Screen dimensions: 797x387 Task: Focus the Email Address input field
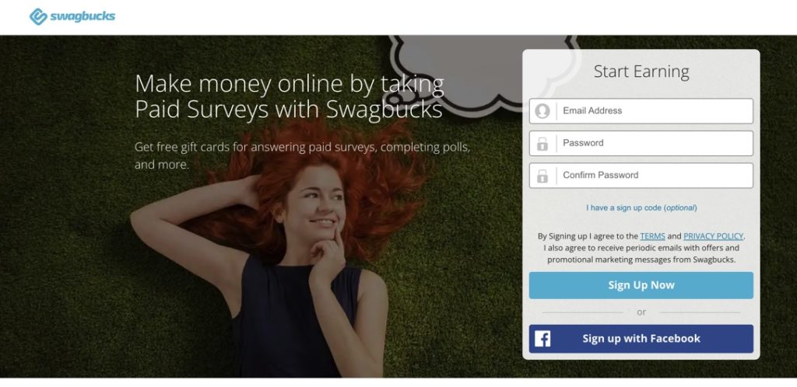tap(641, 111)
